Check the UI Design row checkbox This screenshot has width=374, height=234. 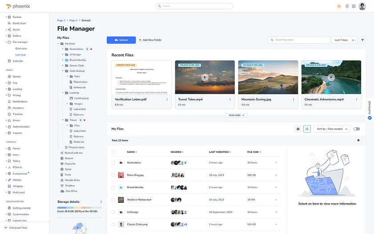(x=113, y=212)
